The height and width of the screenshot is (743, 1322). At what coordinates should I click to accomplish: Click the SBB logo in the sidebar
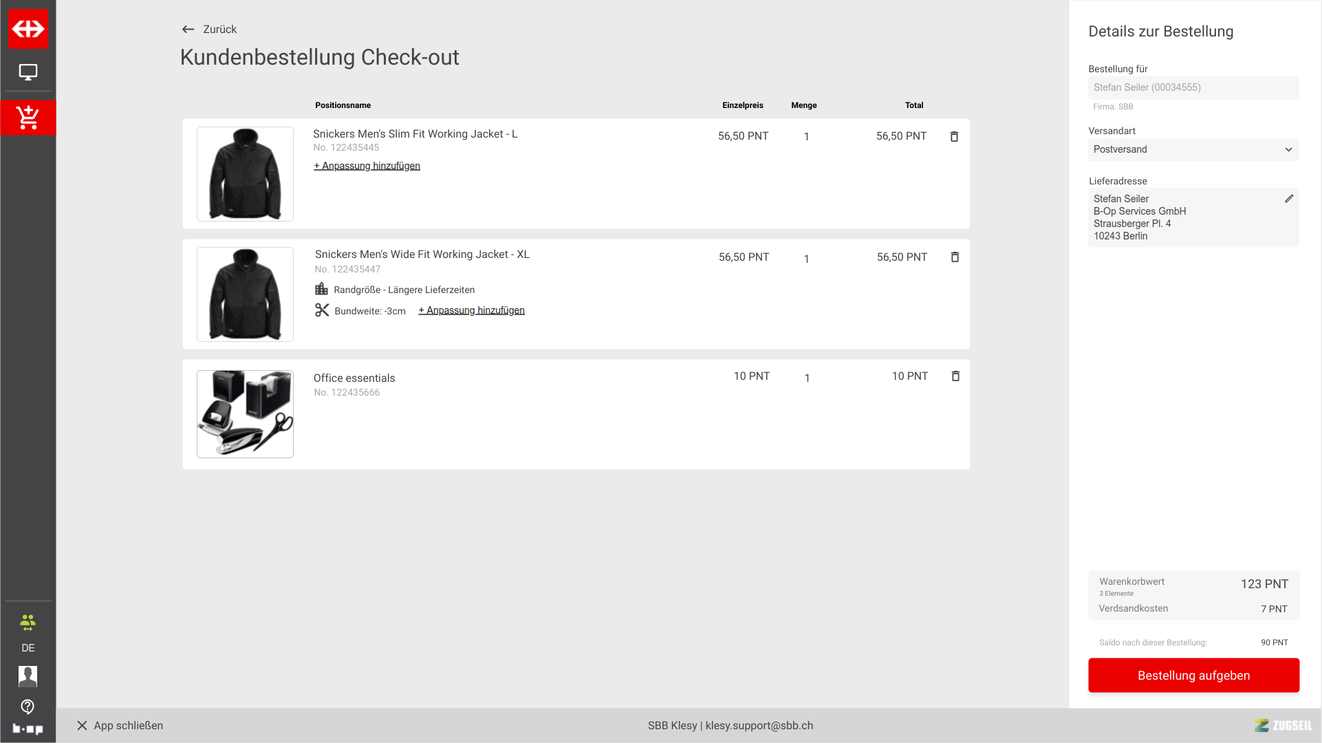tap(28, 29)
